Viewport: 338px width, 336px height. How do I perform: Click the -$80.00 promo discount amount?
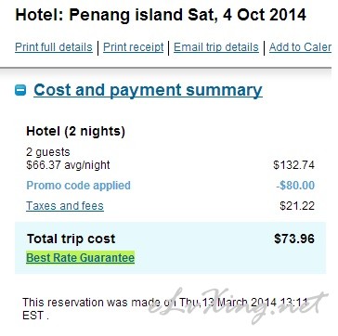coord(295,186)
